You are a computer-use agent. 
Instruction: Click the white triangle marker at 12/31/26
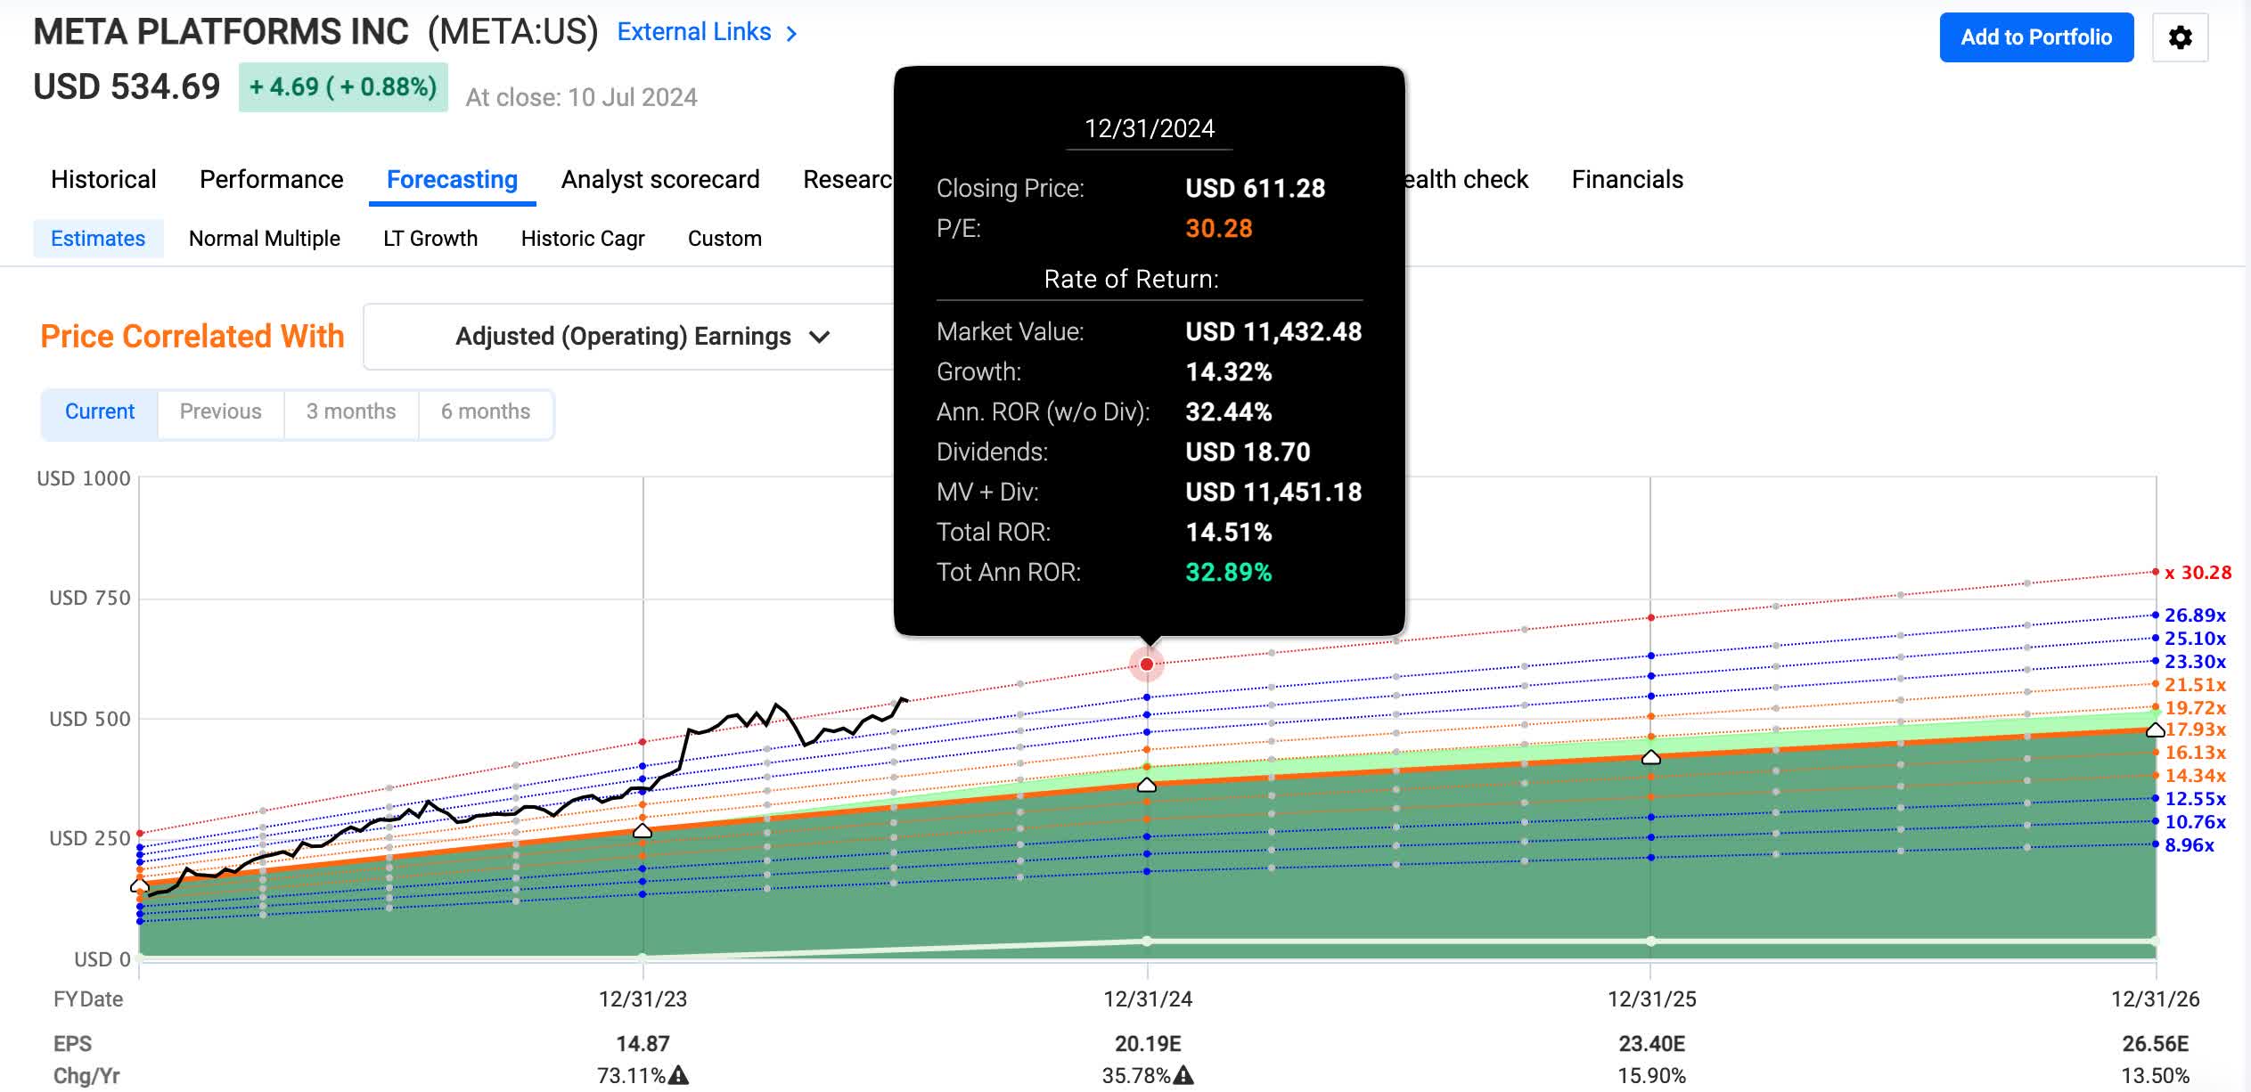[x=2155, y=730]
